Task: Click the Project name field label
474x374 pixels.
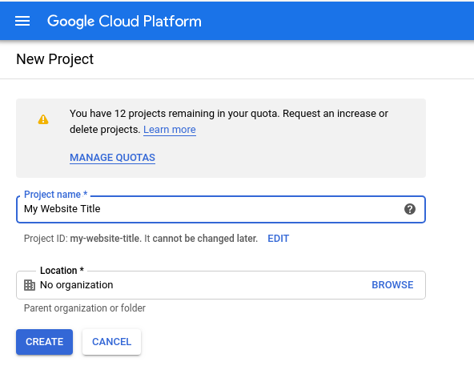Action: click(55, 195)
